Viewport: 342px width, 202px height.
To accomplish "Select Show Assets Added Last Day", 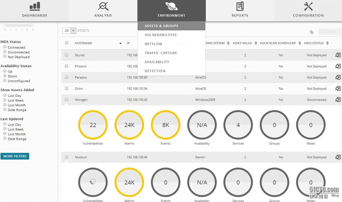I will 5,95.
